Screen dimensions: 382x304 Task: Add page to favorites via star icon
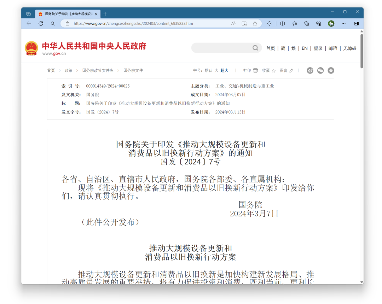tap(255, 24)
